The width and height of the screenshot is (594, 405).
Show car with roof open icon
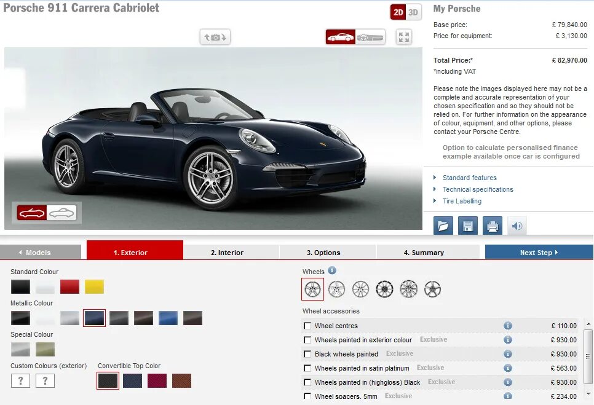point(32,213)
